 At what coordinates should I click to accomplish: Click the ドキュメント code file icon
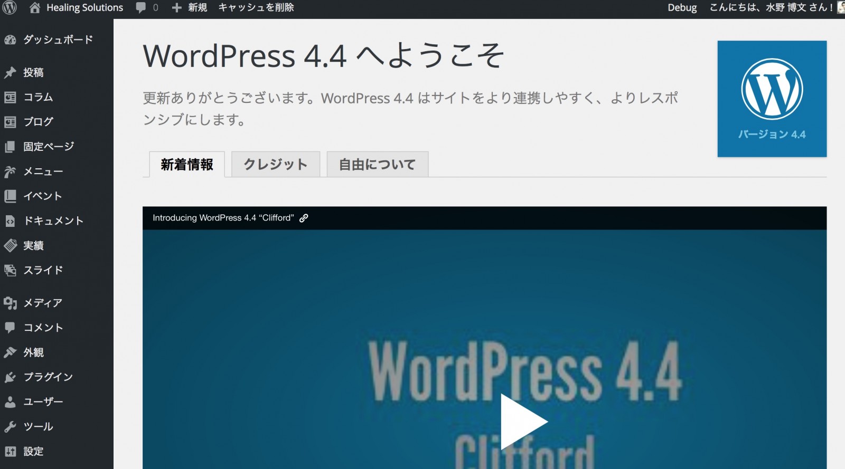[10, 221]
